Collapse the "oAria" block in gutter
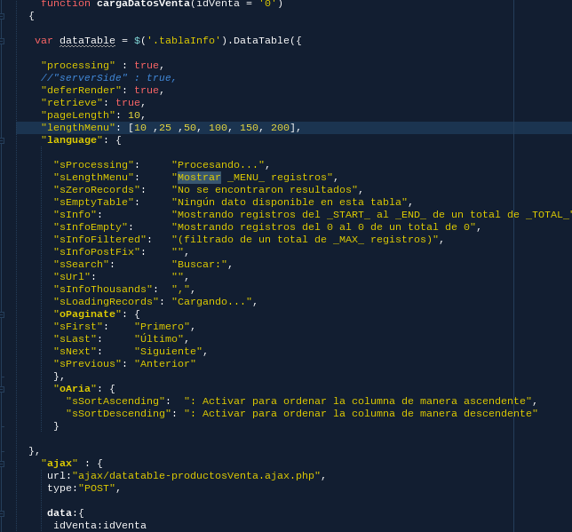572x532 pixels. pyautogui.click(x=2, y=389)
